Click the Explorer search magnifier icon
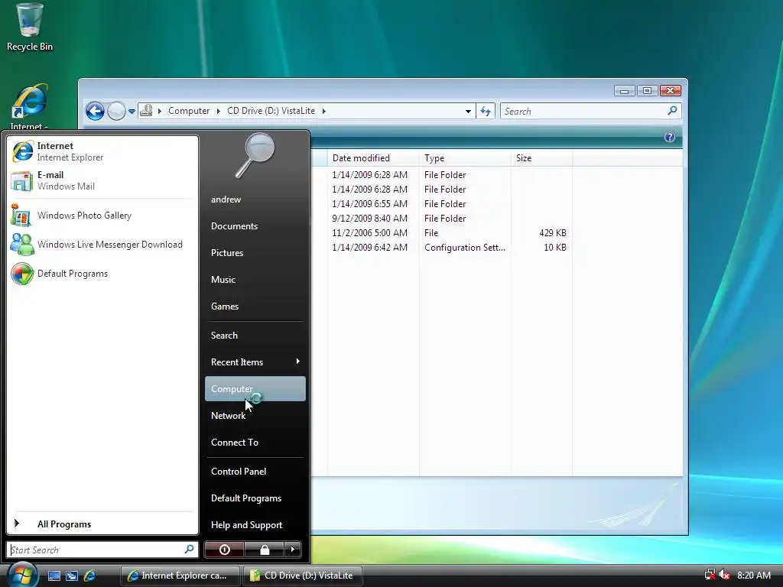 pyautogui.click(x=672, y=110)
